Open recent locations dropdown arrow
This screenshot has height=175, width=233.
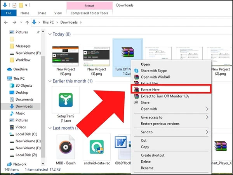(x=21, y=22)
